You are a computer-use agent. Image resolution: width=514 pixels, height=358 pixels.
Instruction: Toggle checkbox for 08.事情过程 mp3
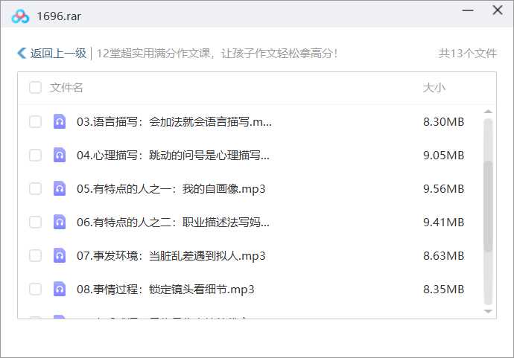tap(35, 290)
